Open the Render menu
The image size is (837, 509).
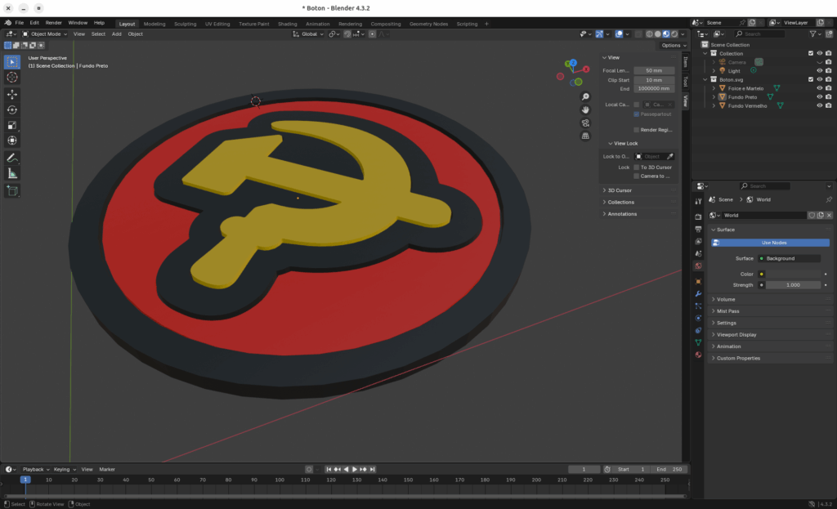[53, 23]
